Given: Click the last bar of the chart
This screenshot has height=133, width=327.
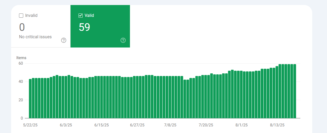Looking at the screenshot, I should (x=295, y=91).
